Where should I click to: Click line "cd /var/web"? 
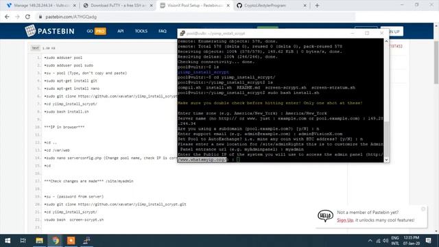[57, 150]
